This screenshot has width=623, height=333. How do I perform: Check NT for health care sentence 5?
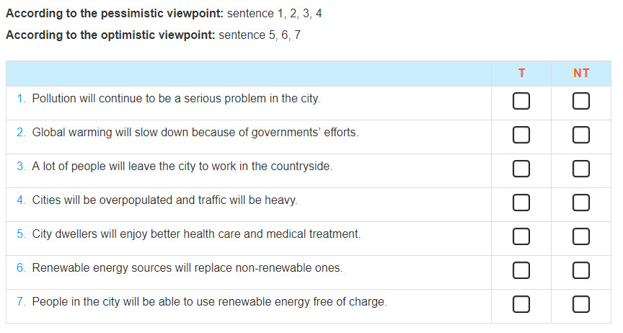tap(580, 236)
